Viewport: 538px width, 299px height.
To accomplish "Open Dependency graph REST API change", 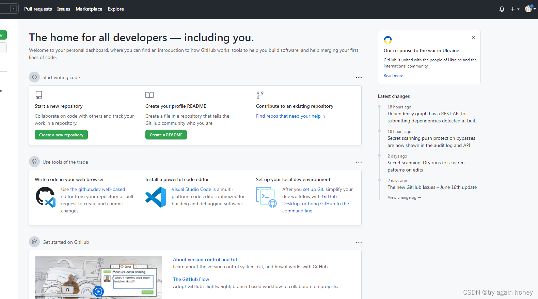I will pos(433,117).
